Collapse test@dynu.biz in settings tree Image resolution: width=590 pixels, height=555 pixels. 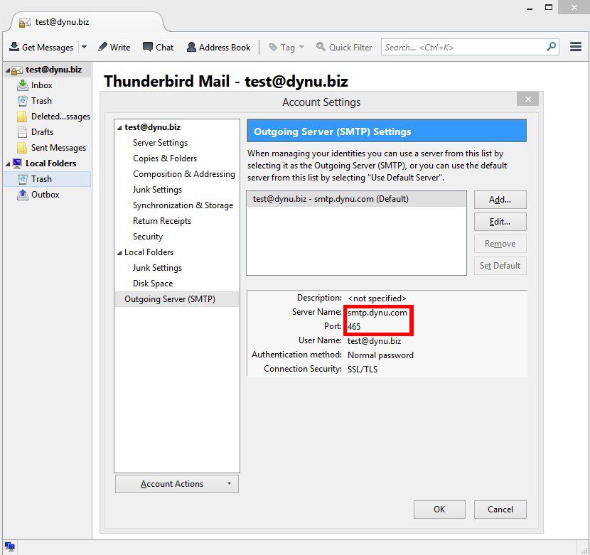[x=119, y=128]
